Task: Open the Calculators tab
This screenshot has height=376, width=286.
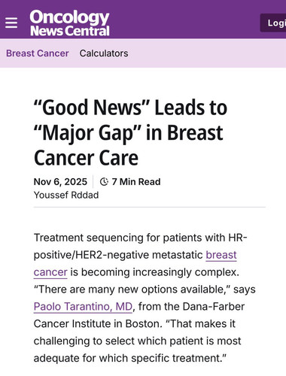Action: (x=104, y=53)
